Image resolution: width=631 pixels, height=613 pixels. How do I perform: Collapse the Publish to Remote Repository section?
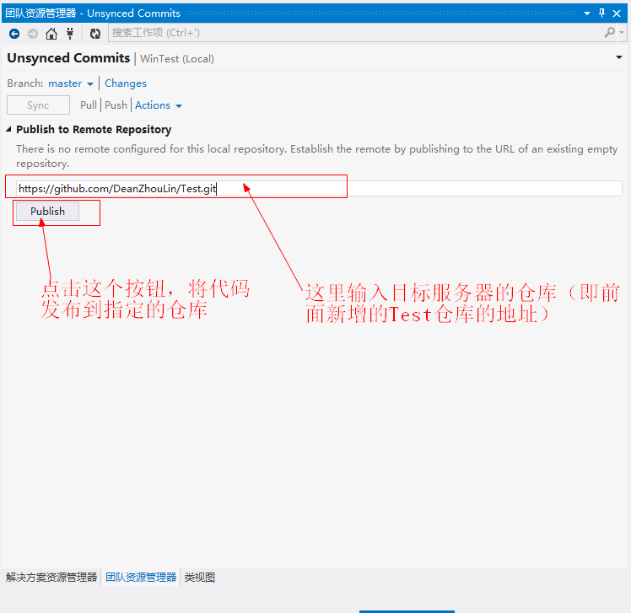(8, 129)
